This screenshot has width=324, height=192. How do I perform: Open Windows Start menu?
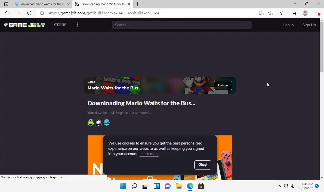point(123,186)
